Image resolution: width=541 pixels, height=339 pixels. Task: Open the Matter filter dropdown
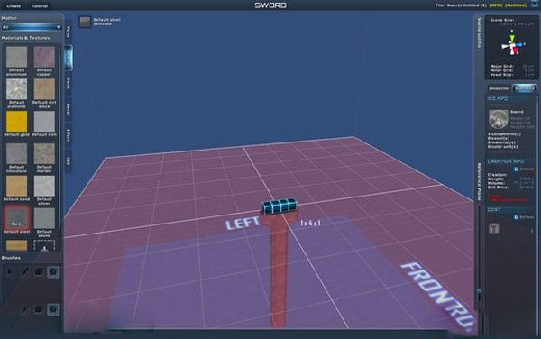point(32,27)
